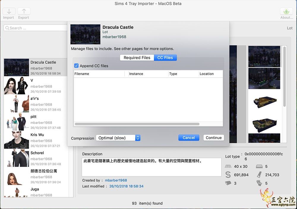The height and width of the screenshot is (209, 297).
Task: Open the Compression dropdown
Action: [118, 138]
